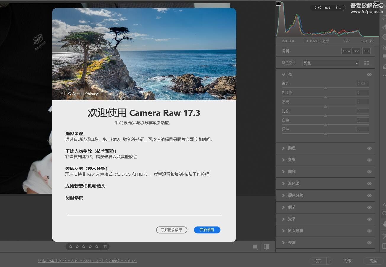
Task: Toggle the 光学 panel eye icon
Action: pos(369,219)
